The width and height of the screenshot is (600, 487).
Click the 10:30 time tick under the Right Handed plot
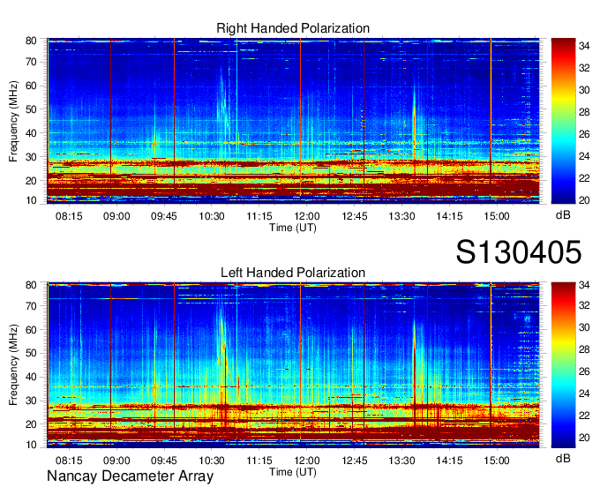pyautogui.click(x=212, y=216)
